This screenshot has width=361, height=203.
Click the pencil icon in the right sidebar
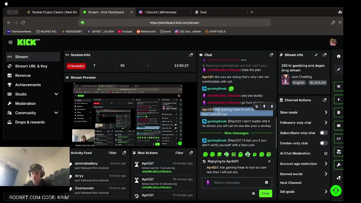tap(339, 69)
